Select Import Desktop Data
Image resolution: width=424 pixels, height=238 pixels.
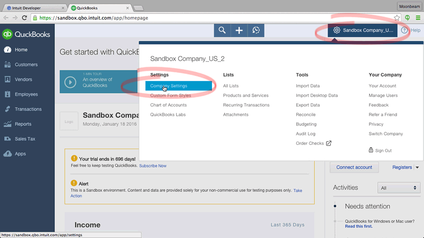click(316, 95)
